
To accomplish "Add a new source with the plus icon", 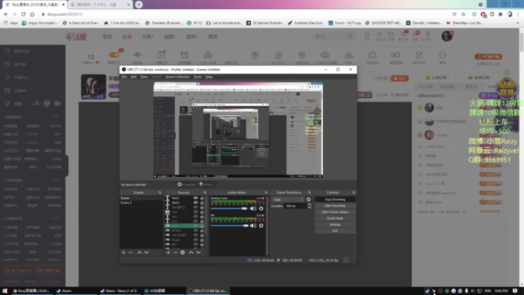I will pos(168,252).
